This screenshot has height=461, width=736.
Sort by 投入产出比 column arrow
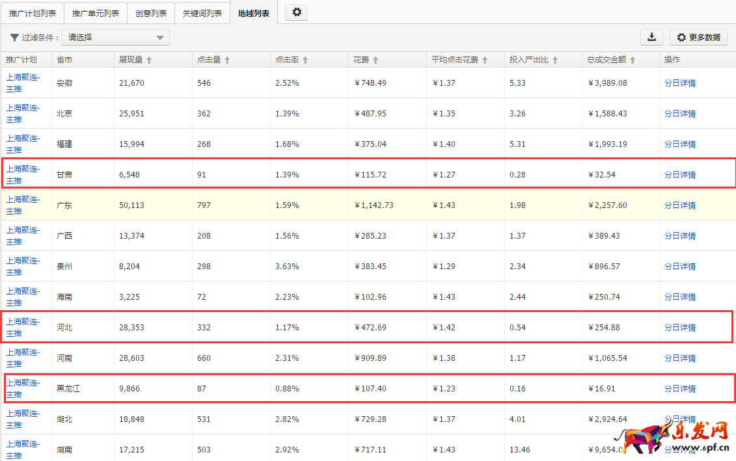click(x=555, y=60)
